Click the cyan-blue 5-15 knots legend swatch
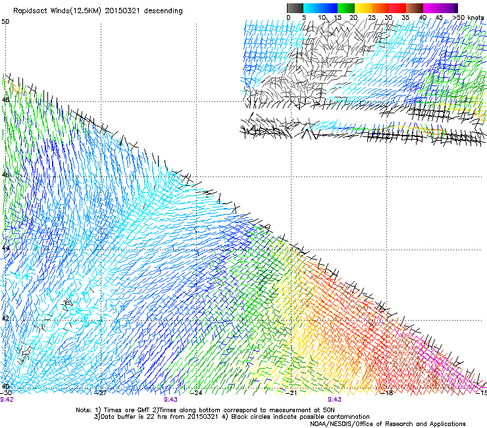This screenshot has height=428, width=487. click(x=320, y=8)
